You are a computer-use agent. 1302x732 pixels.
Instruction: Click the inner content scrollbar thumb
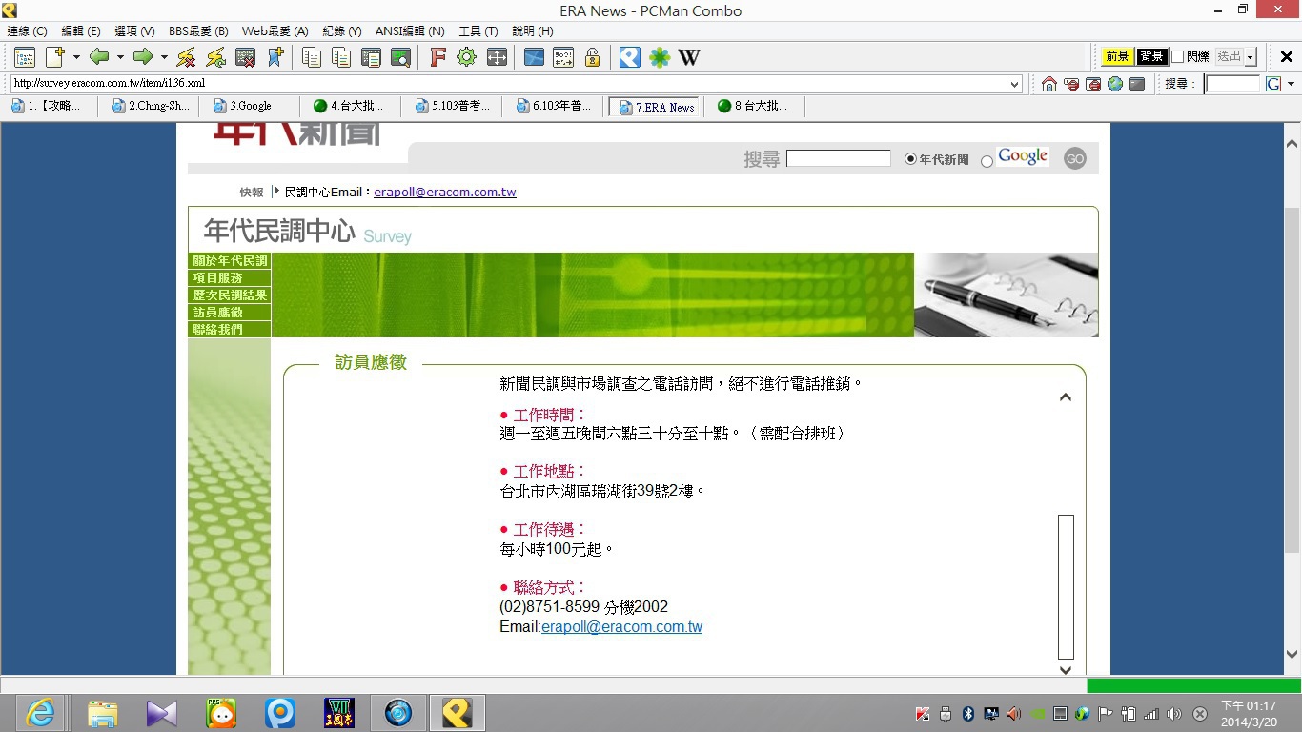coord(1066,587)
